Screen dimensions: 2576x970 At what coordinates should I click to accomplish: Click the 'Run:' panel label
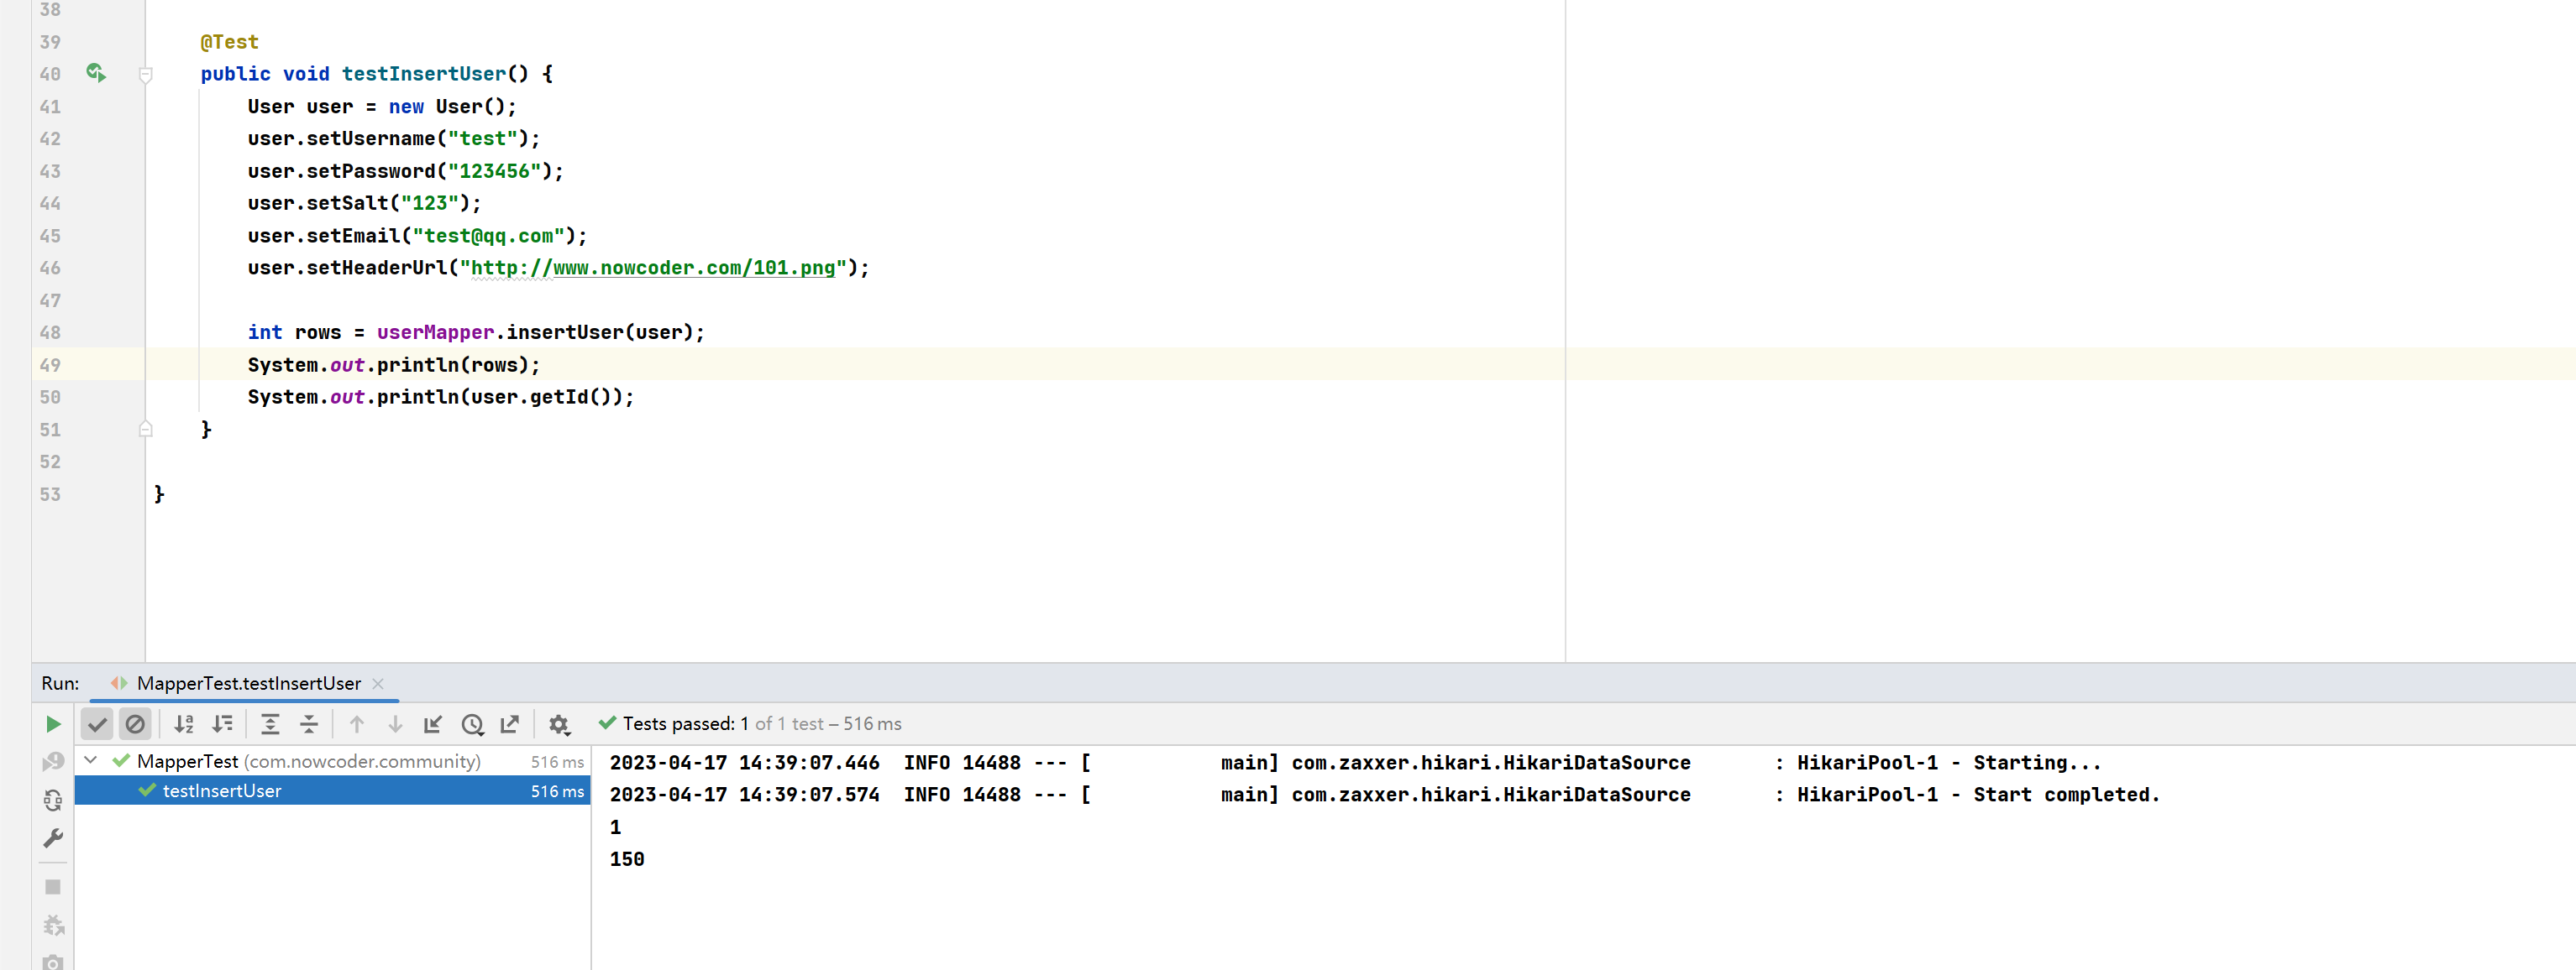pos(60,683)
